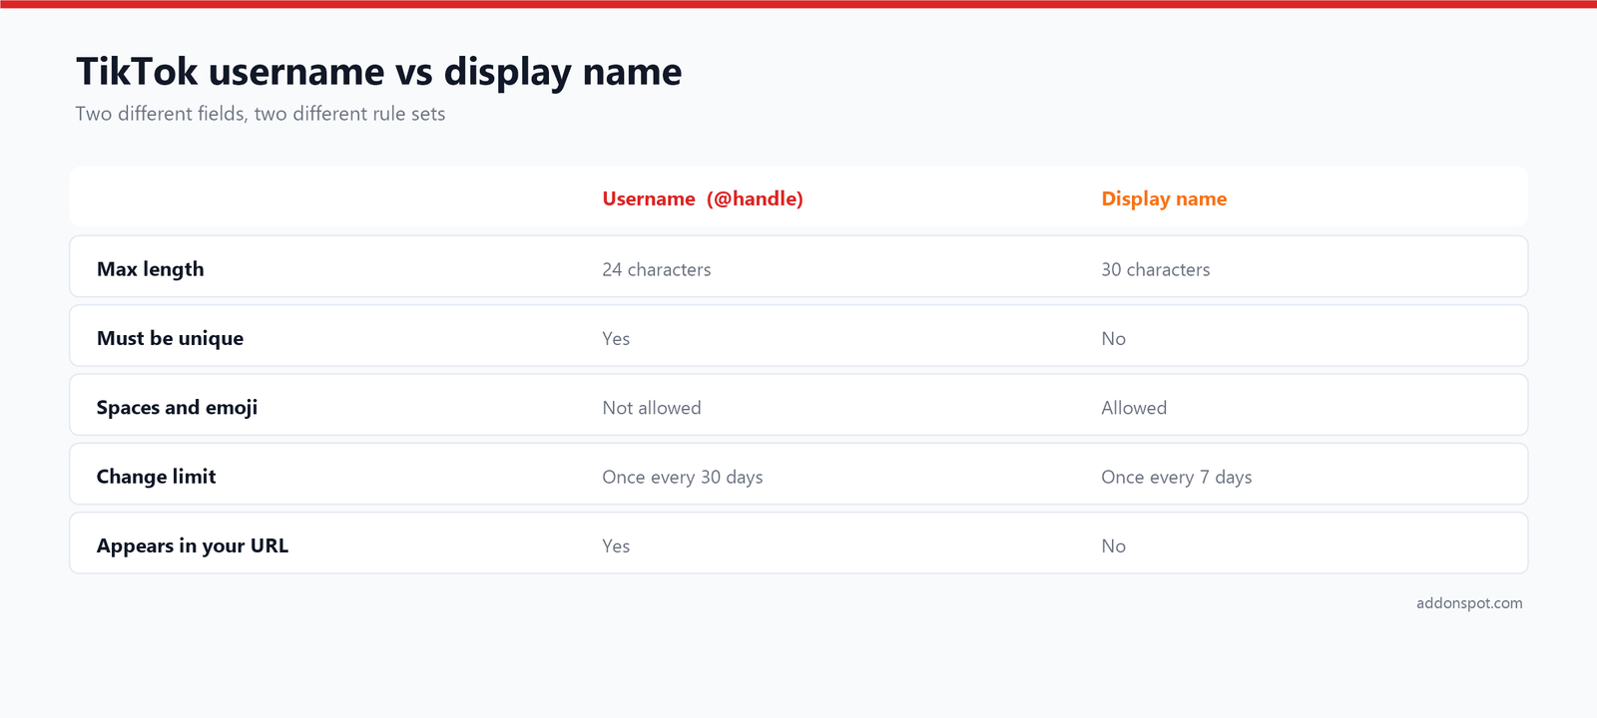This screenshot has height=718, width=1597.
Task: Click the "Username (@handle)" column header
Action: pos(703,198)
